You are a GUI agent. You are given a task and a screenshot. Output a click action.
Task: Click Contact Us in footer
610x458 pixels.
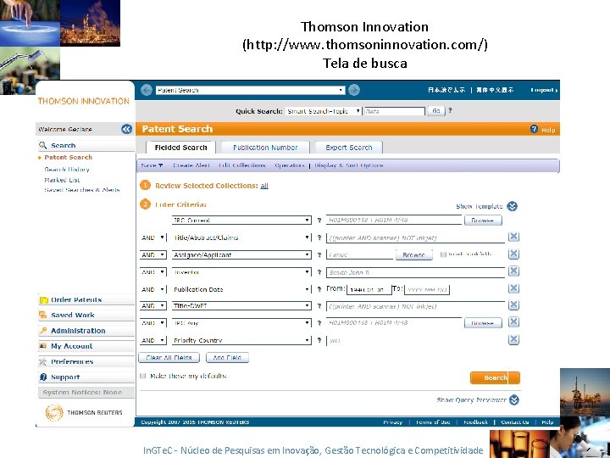tap(515, 422)
